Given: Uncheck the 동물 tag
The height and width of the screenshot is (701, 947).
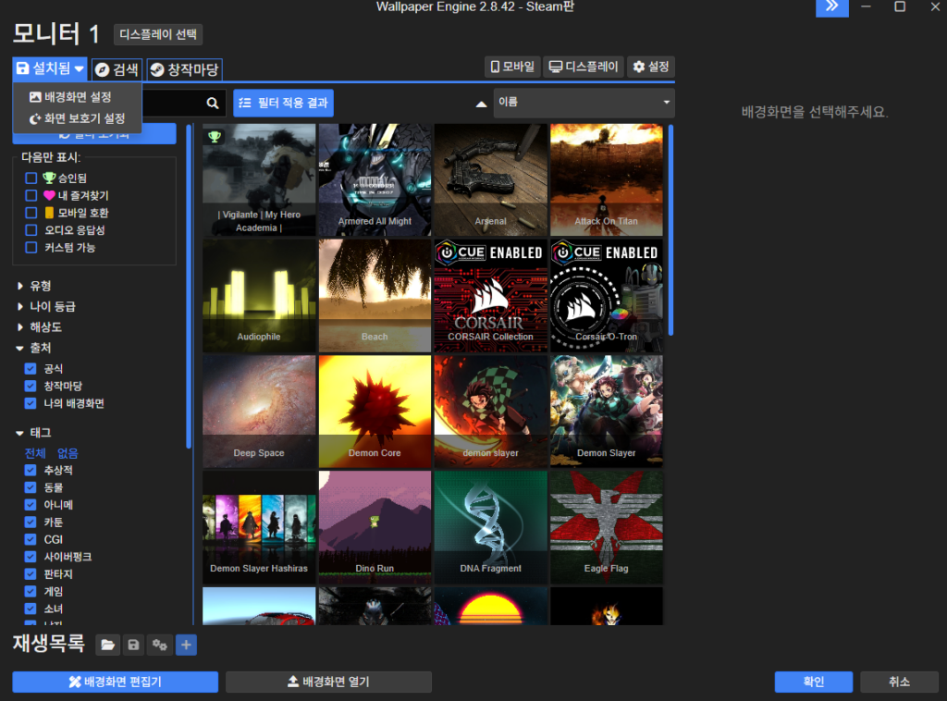Looking at the screenshot, I should 31,487.
